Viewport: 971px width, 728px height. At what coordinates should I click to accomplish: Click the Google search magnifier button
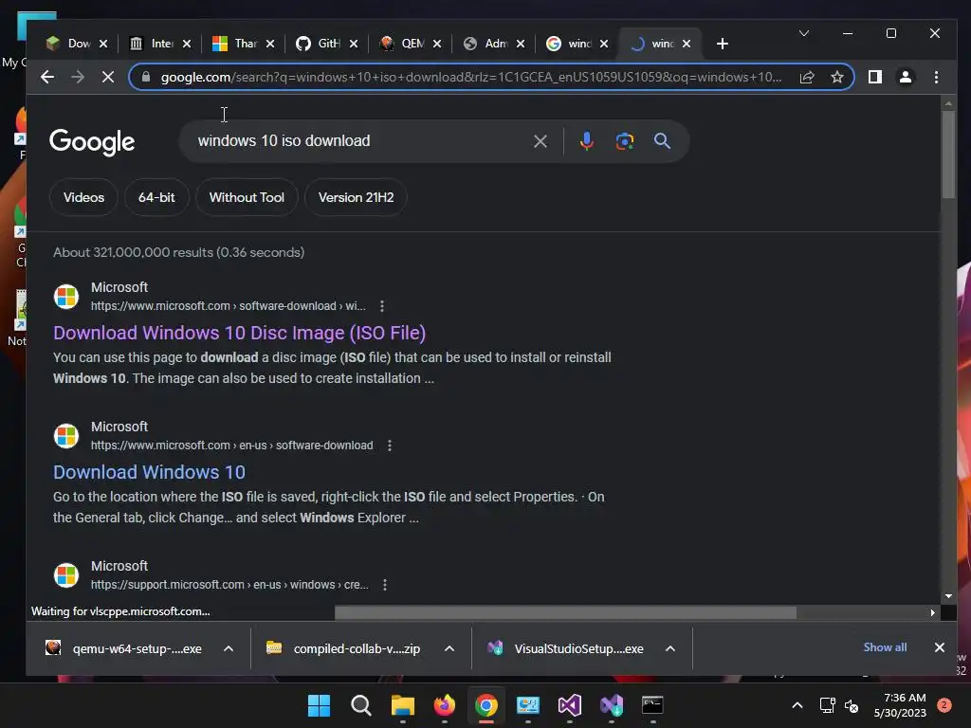662,141
